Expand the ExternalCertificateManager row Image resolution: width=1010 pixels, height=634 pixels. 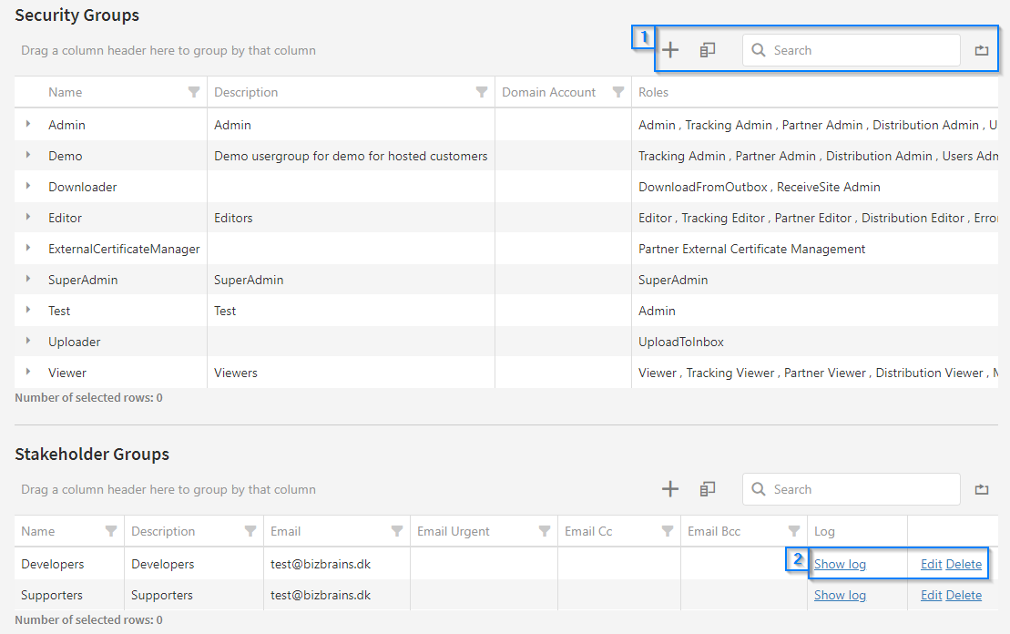[x=28, y=249]
